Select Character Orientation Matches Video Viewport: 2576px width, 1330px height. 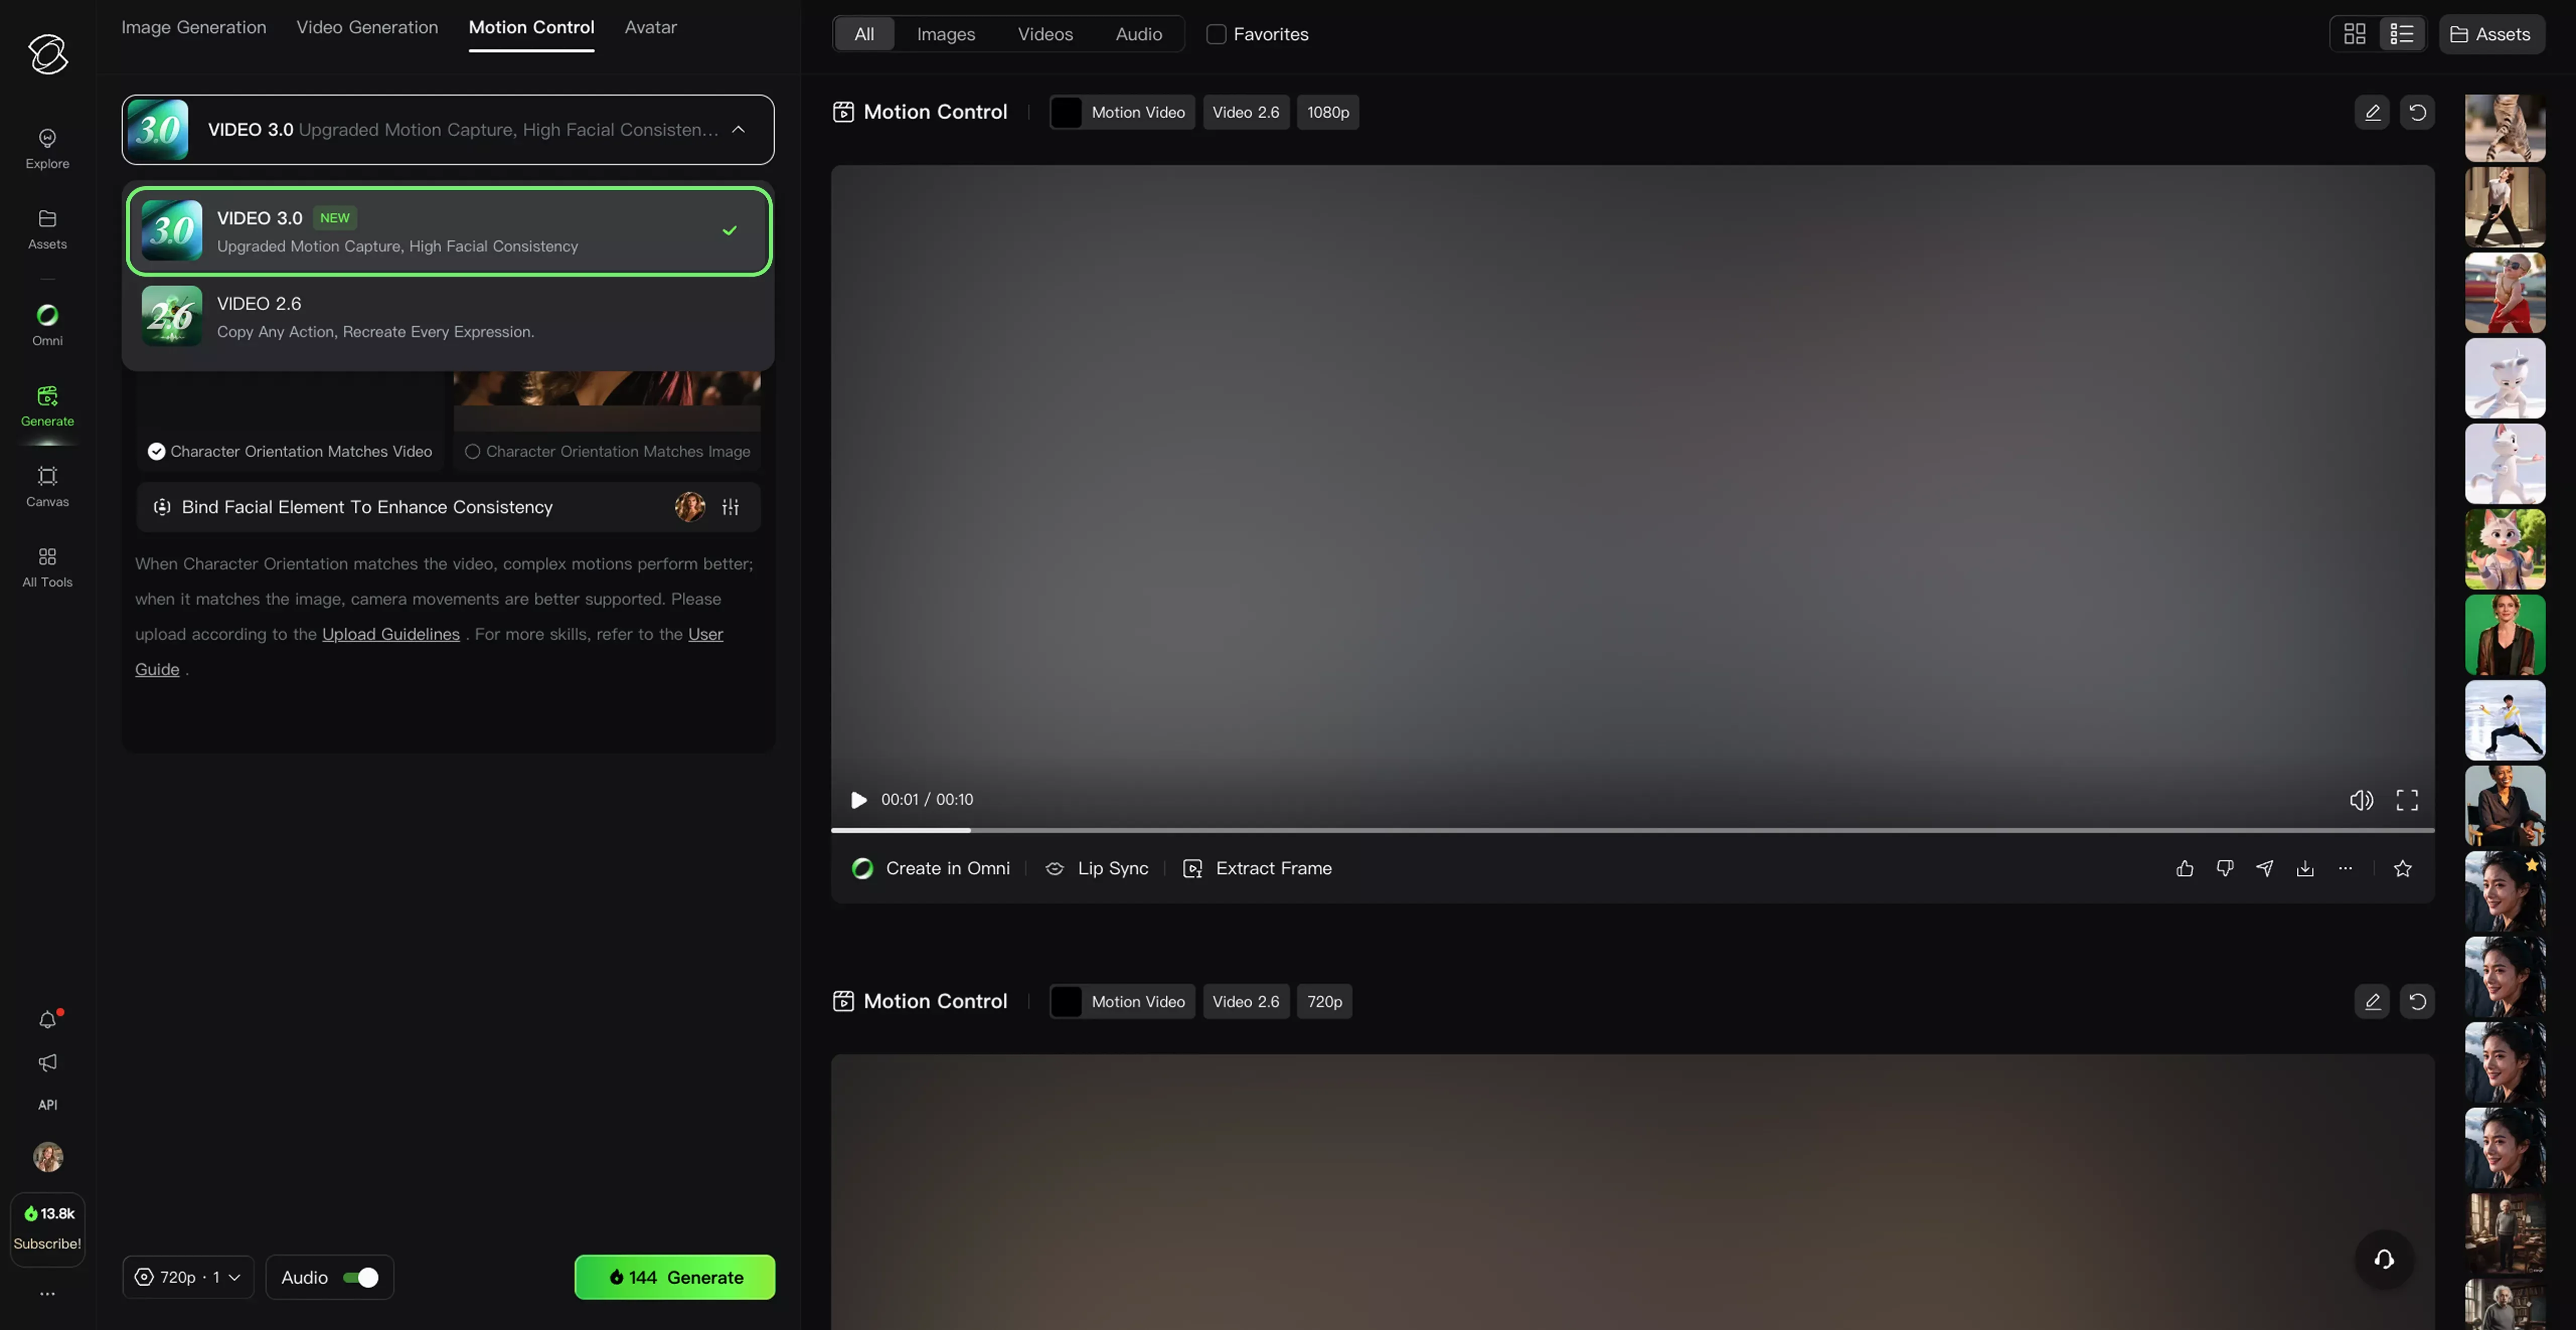290,451
